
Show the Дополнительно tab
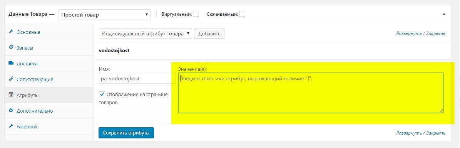[49, 111]
